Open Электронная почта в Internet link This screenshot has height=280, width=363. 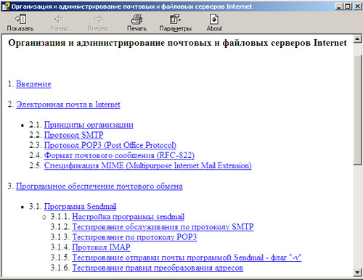pos(68,104)
